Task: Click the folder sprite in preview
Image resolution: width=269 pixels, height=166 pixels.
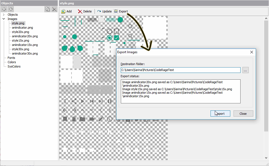Action: [x=82, y=119]
